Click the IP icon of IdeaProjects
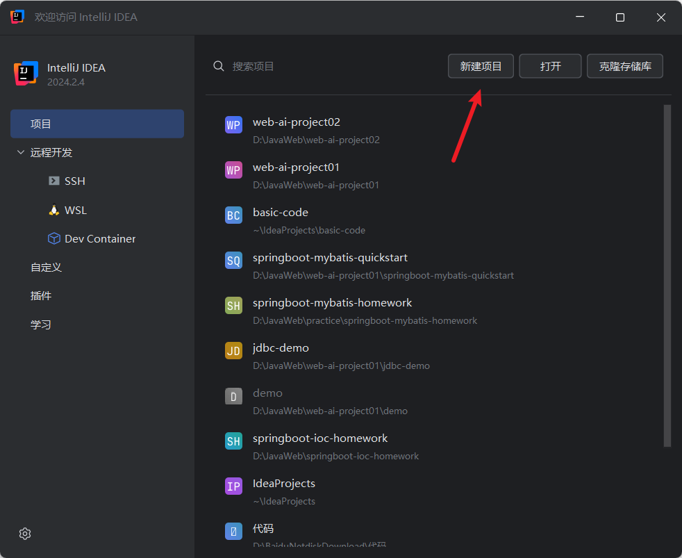682x558 pixels. [x=233, y=486]
